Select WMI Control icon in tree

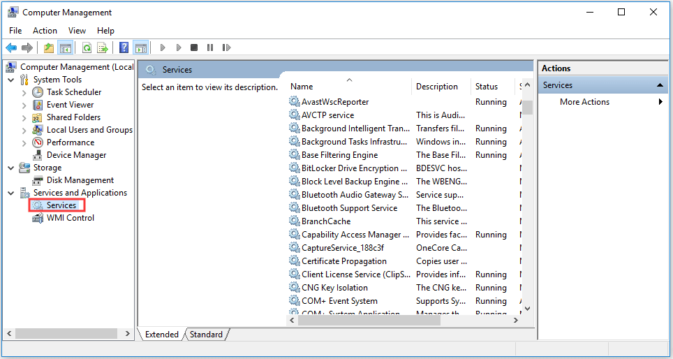pos(38,218)
